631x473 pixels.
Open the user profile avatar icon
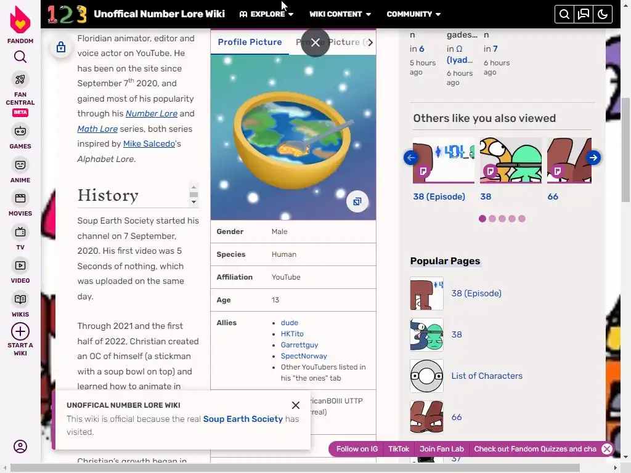[x=20, y=447]
